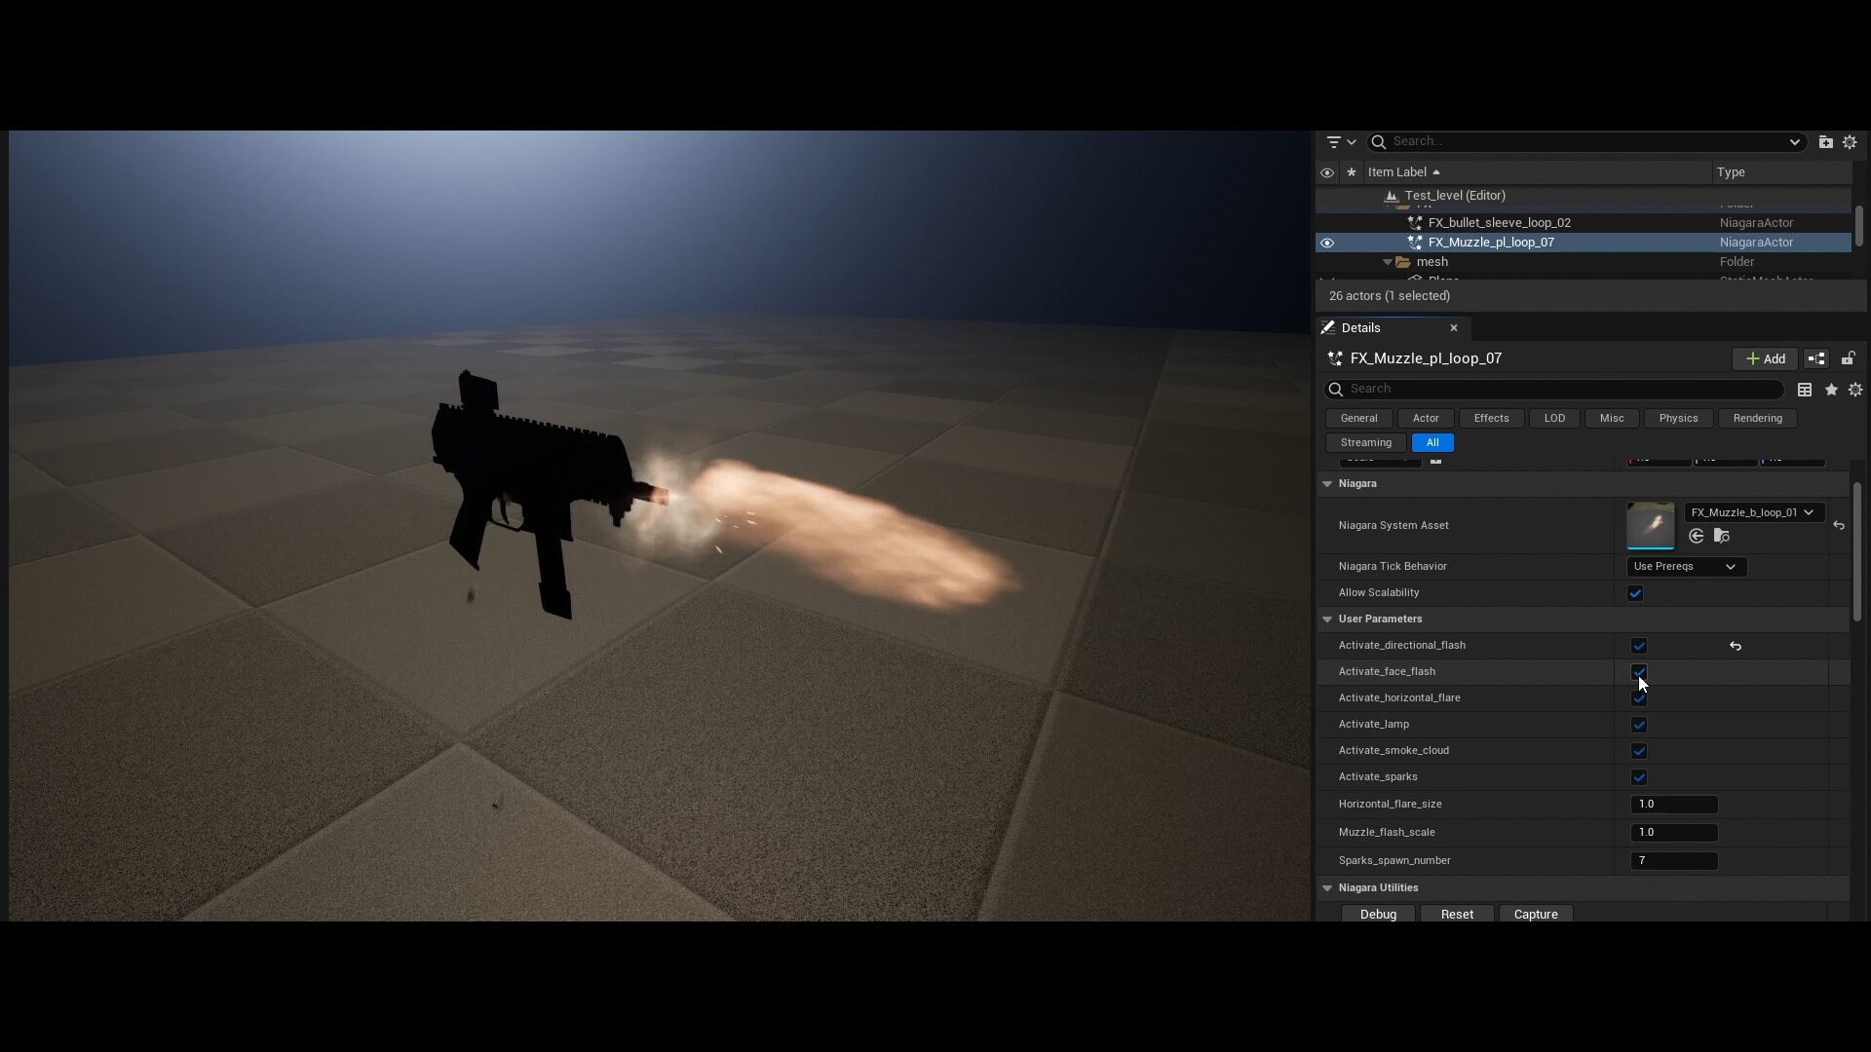Open FX_Muzzle_pl_loop_07 in Blueprint editor icon
Viewport: 1871px width, 1052px height.
[1818, 358]
